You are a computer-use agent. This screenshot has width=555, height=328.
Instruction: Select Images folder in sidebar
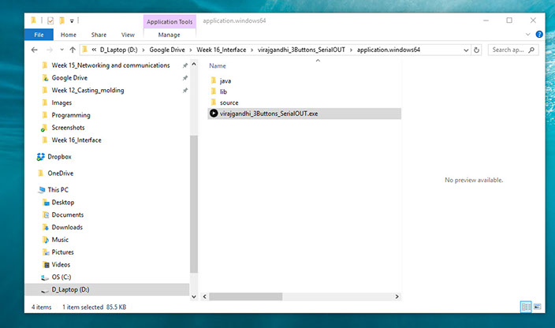[61, 102]
